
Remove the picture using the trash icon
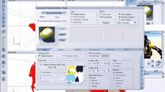[70, 83]
